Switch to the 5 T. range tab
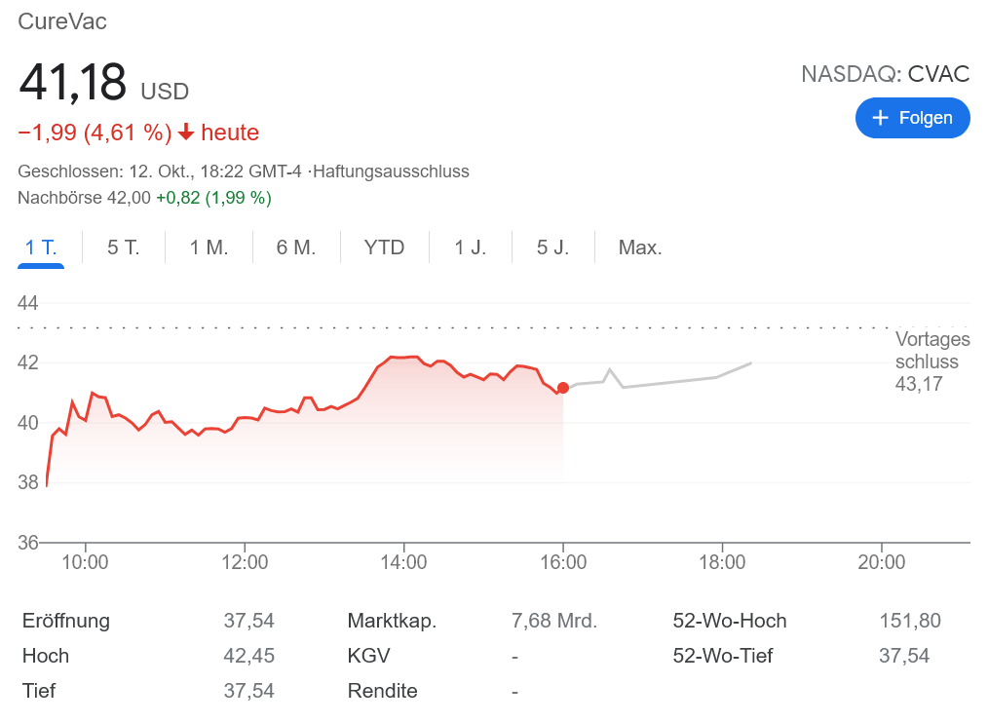988x723 pixels. (x=124, y=247)
